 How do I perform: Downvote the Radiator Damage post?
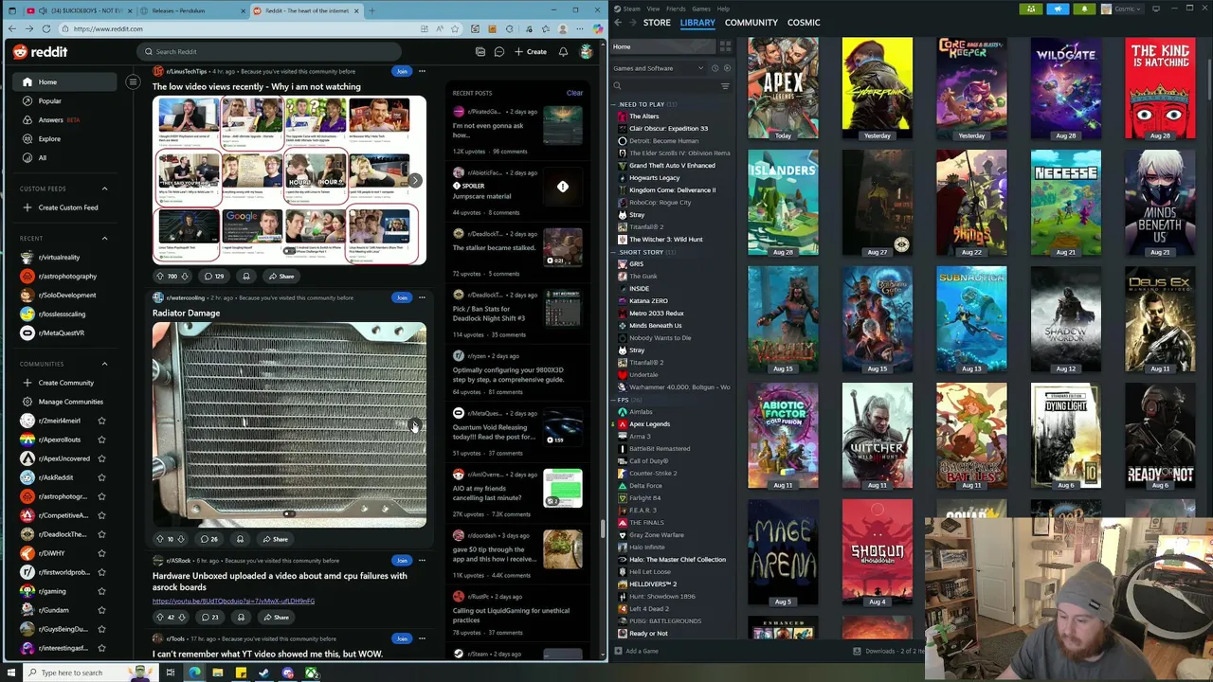183,539
